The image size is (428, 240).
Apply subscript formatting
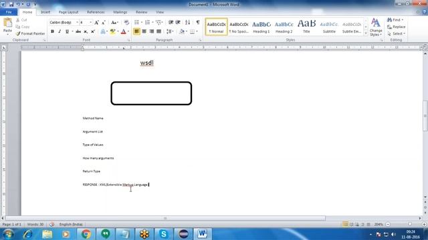(86, 31)
